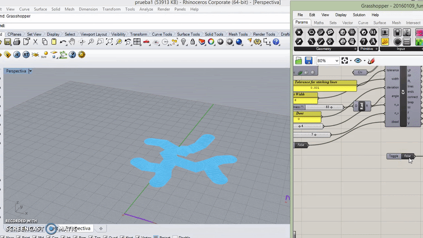Screen dimensions: 423x238
Task: Select the Text 'A' parameter icon
Action: tap(373, 41)
